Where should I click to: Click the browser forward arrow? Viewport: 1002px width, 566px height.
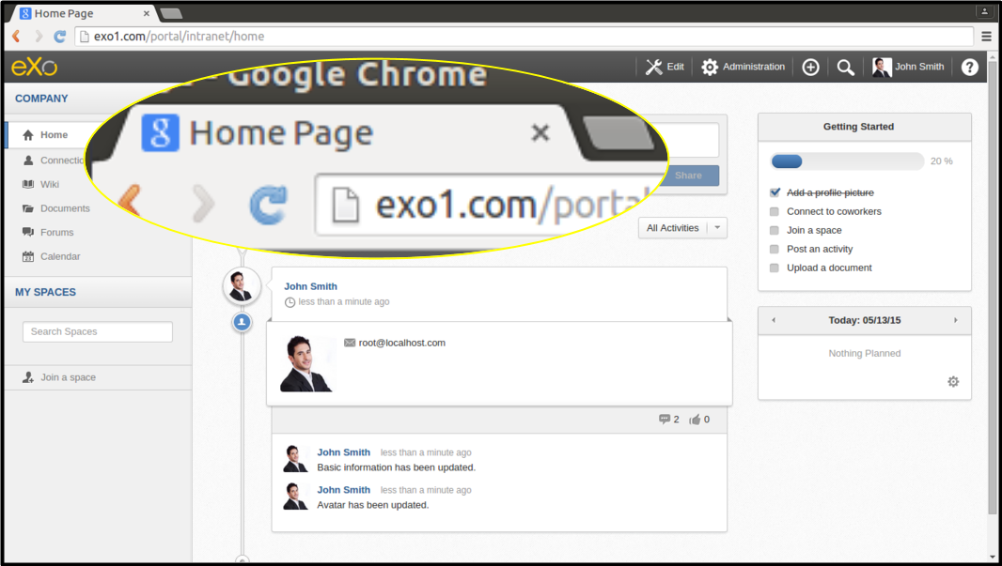click(39, 37)
